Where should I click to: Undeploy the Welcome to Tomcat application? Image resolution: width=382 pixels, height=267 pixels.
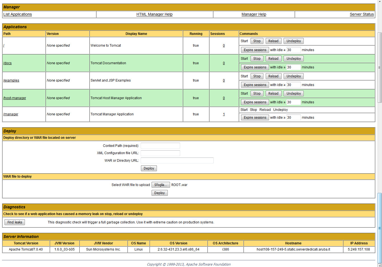coord(294,41)
